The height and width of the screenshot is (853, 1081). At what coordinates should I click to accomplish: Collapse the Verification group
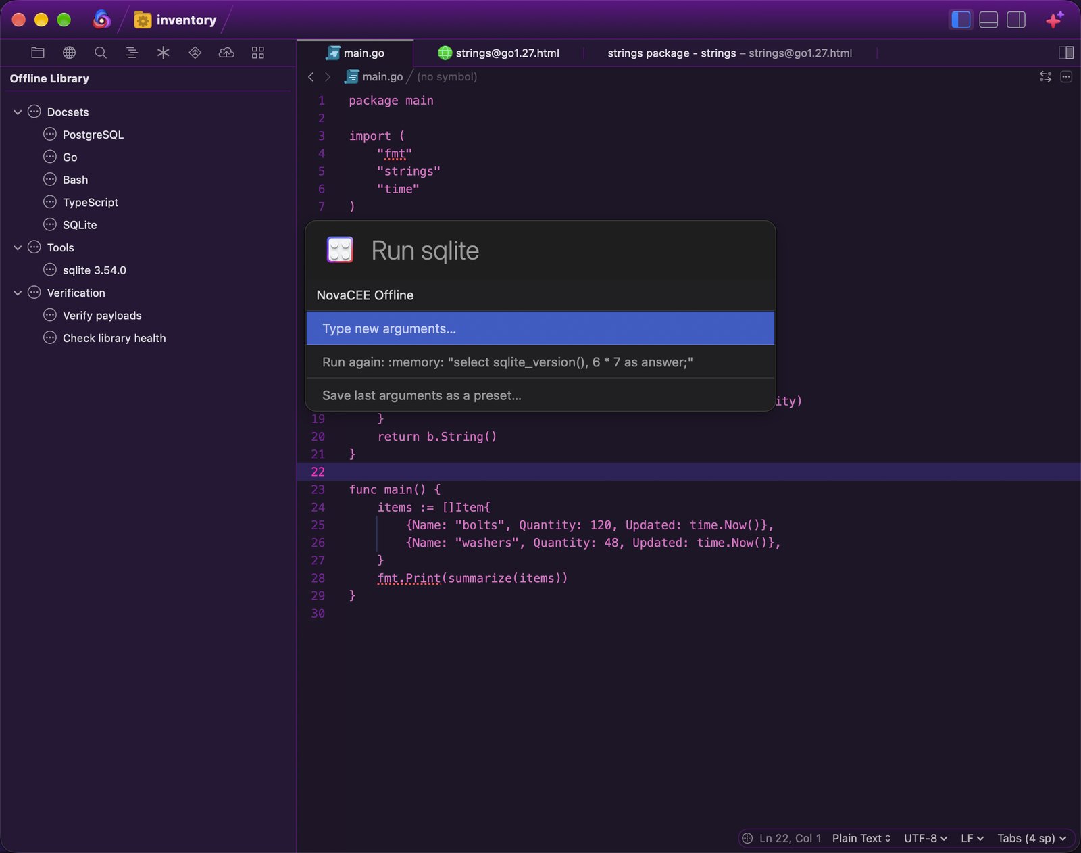[18, 293]
